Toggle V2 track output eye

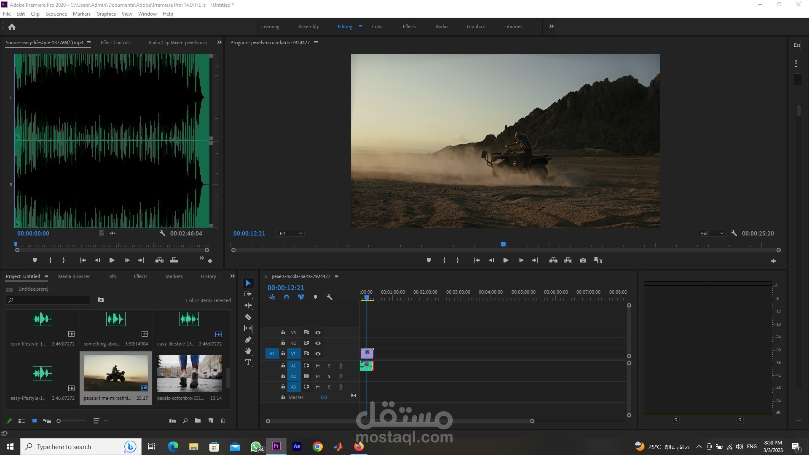318,343
